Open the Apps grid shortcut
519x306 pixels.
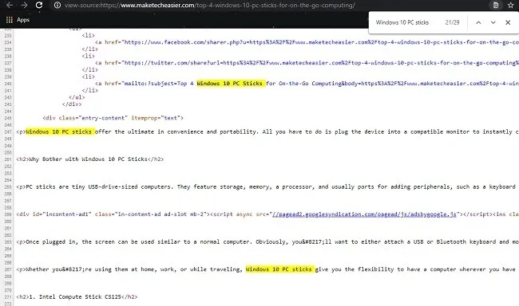[18, 20]
